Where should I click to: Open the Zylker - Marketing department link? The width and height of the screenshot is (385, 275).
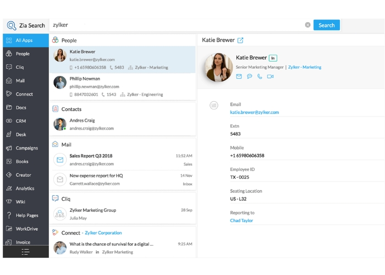pos(305,67)
